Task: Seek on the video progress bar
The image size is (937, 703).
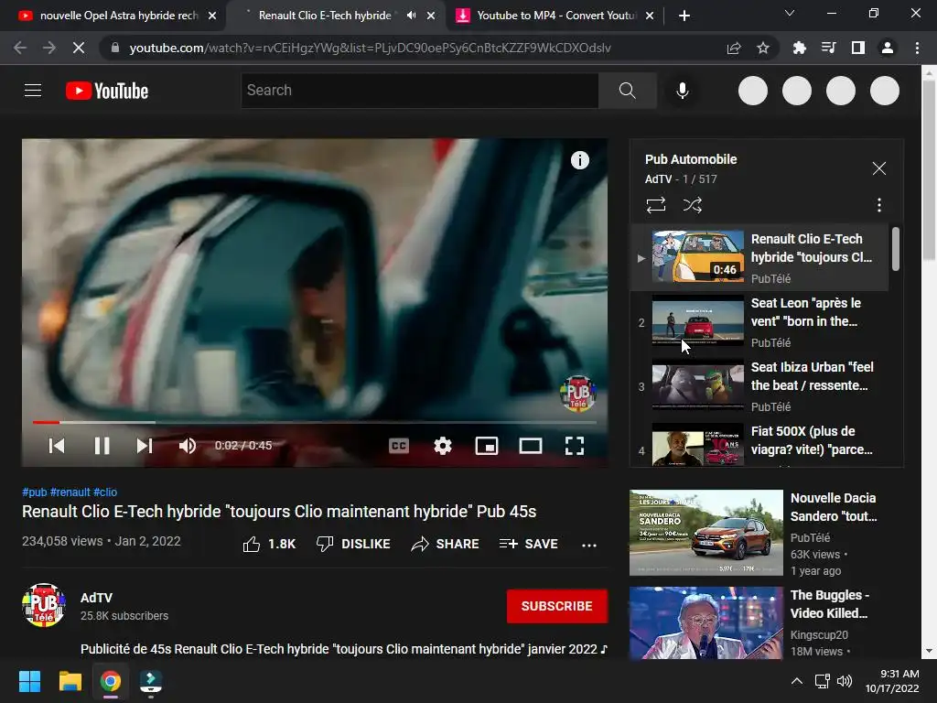Action: tap(315, 422)
